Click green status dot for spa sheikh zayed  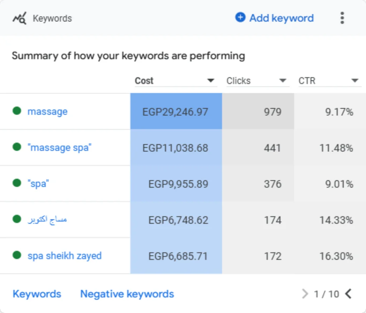coord(17,255)
